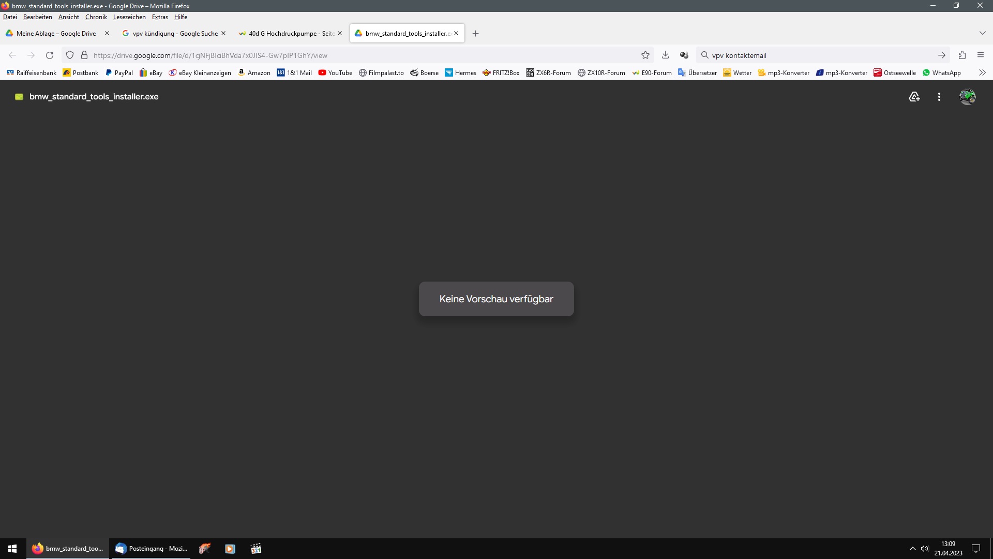Switch to the vpv kündigung Google Suche tab
Image resolution: width=993 pixels, height=559 pixels.
click(x=175, y=34)
